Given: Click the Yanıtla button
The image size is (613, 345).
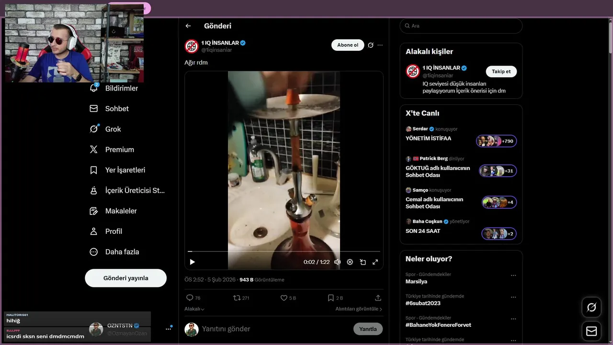Looking at the screenshot, I should tap(368, 329).
